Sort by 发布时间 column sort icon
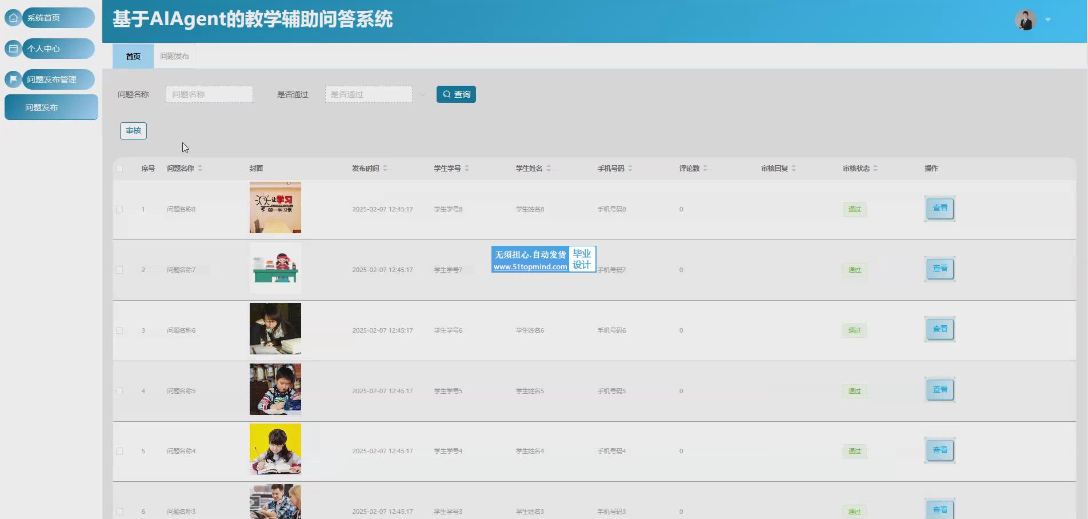This screenshot has height=519, width=1088. 385,169
